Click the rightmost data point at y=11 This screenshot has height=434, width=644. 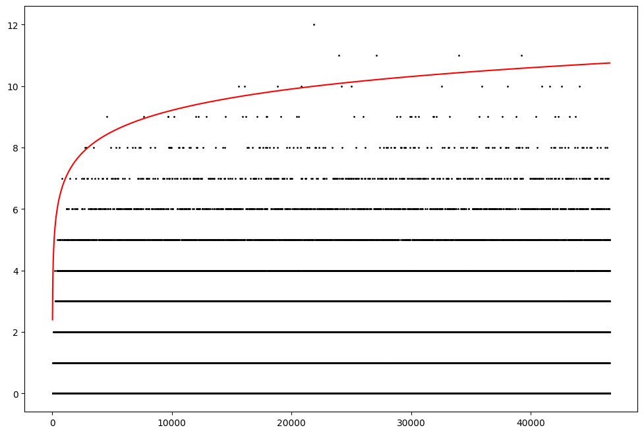coord(521,55)
